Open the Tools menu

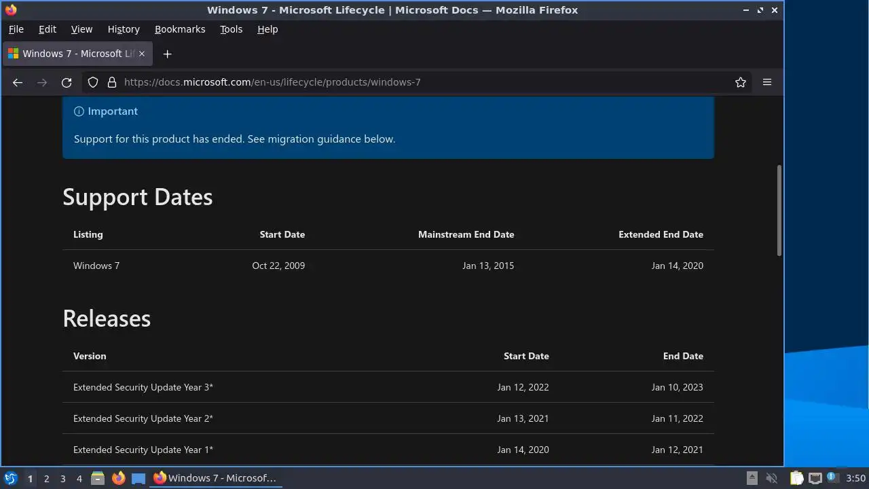point(231,29)
